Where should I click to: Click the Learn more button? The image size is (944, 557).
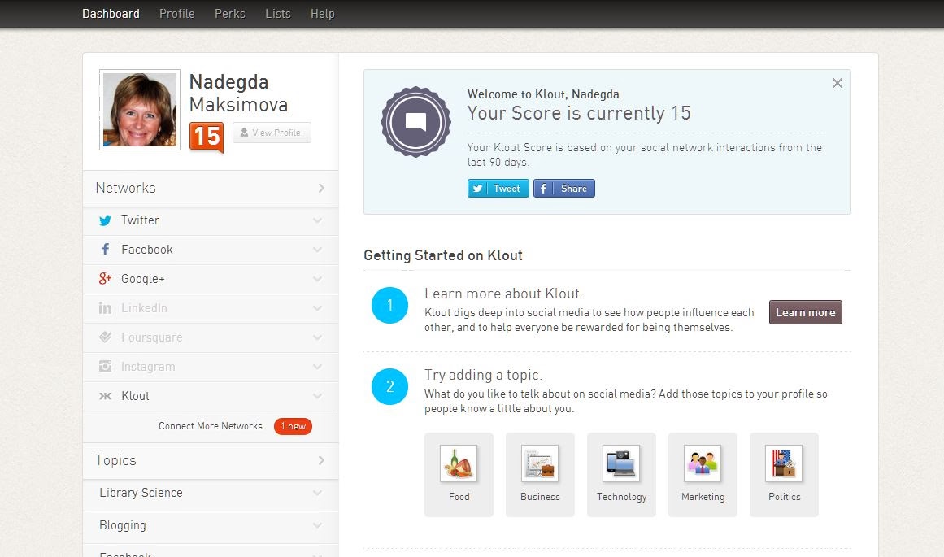tap(806, 312)
